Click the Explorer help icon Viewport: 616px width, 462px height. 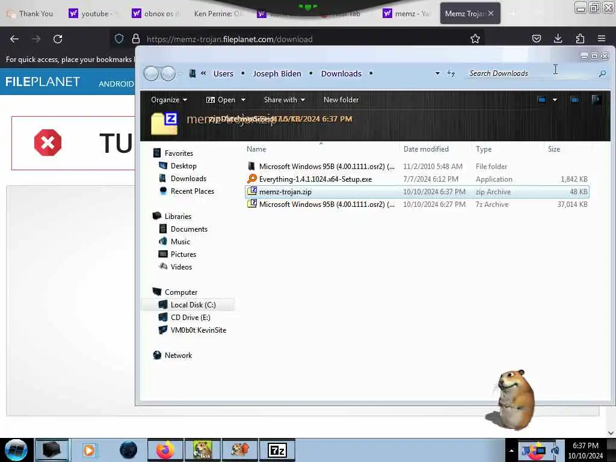[x=596, y=100]
